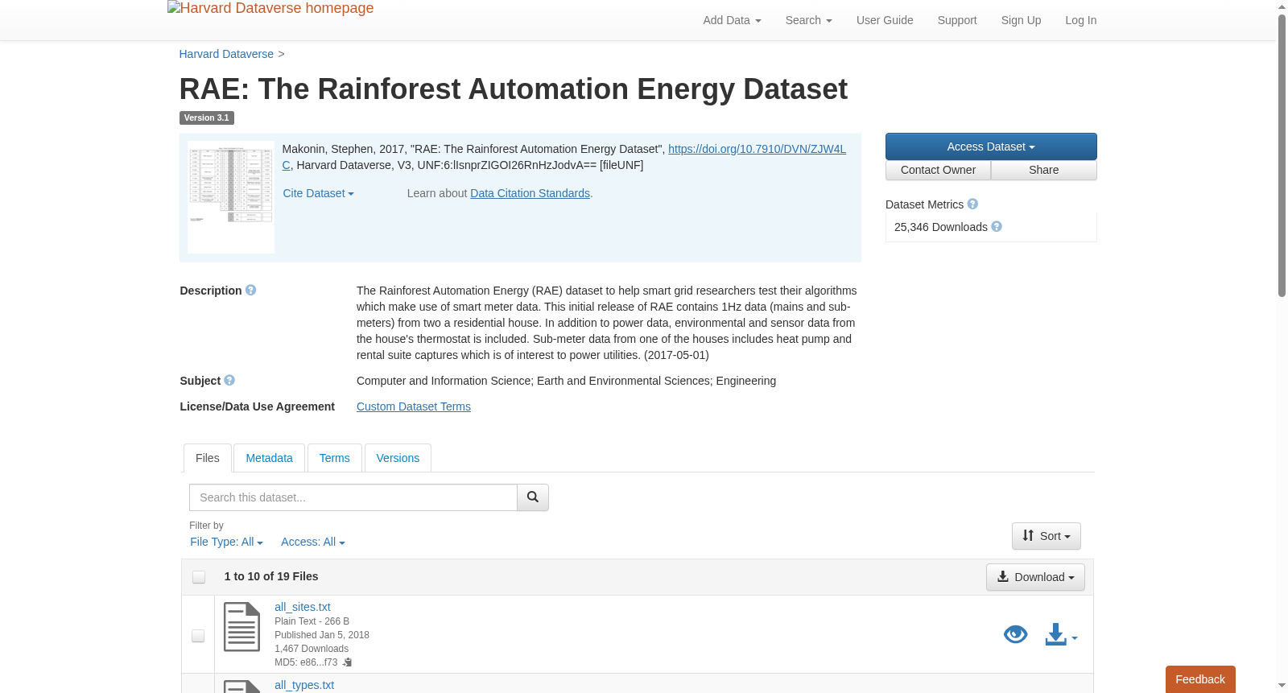Image resolution: width=1288 pixels, height=693 pixels.
Task: Click the Log In link
Action: point(1081,20)
